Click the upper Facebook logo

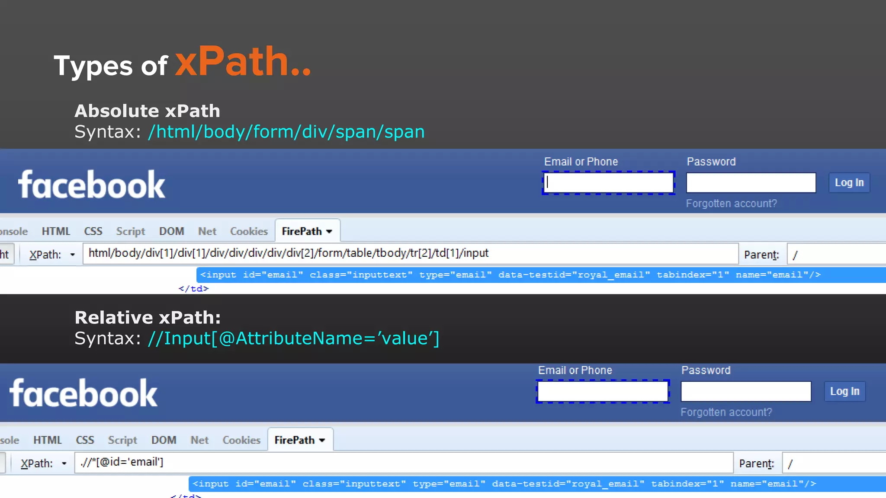[x=91, y=185]
